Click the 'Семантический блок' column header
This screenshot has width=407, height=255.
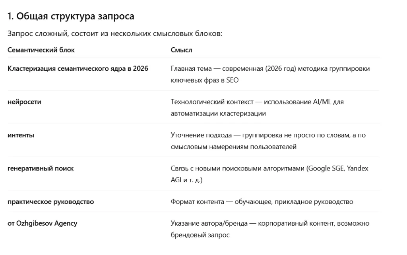pos(41,50)
